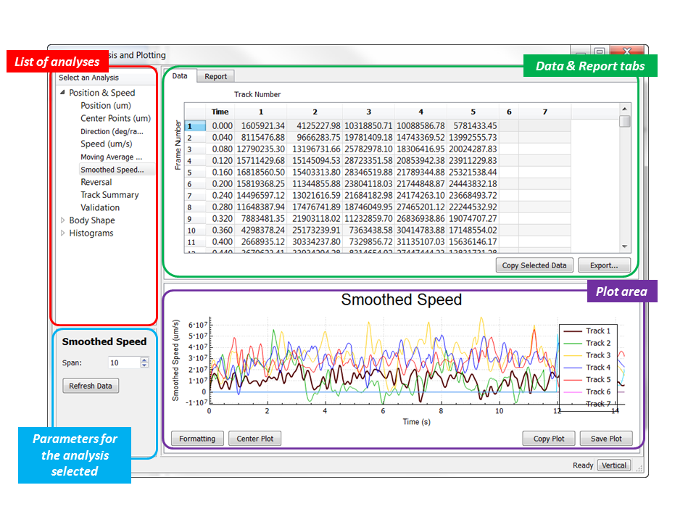Screen dimensions: 696x522
Task: Select Reversal analysis
Action: tap(96, 182)
